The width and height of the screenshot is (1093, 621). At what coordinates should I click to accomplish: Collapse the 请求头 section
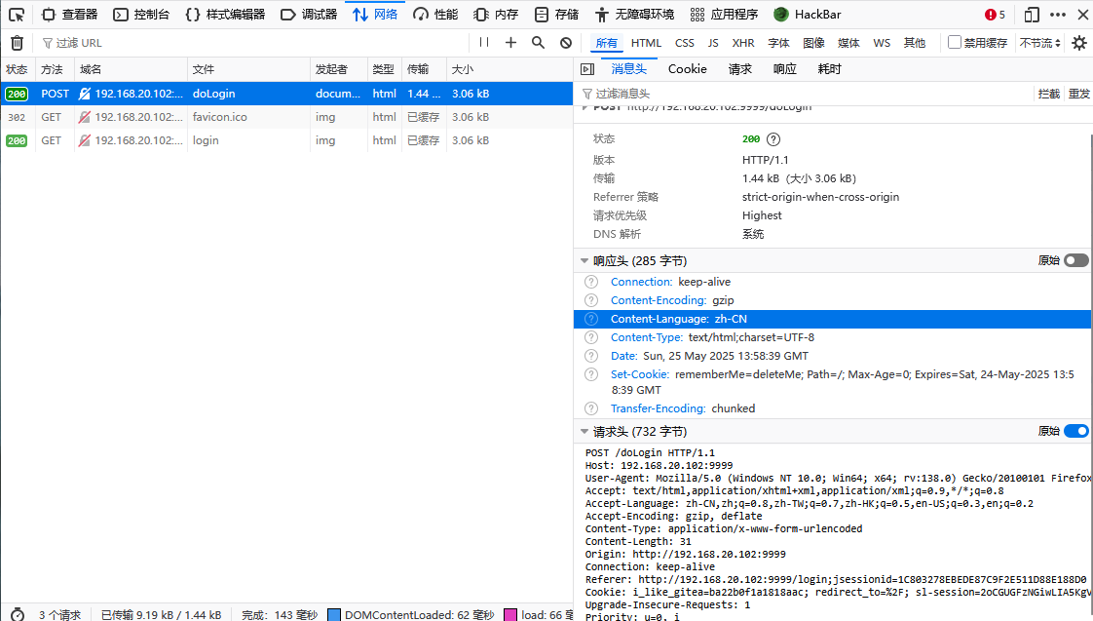(584, 432)
